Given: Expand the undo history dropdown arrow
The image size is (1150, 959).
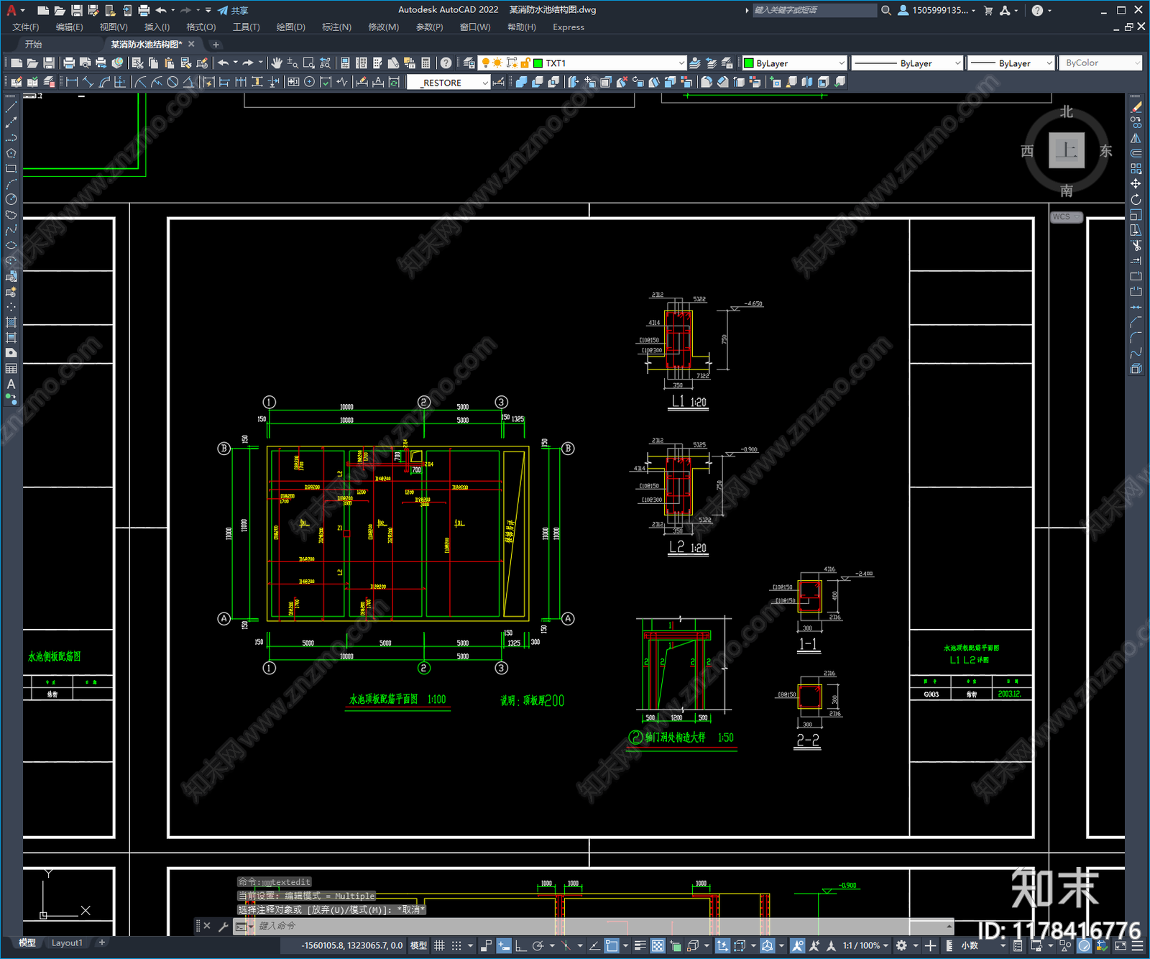Looking at the screenshot, I should click(x=235, y=63).
